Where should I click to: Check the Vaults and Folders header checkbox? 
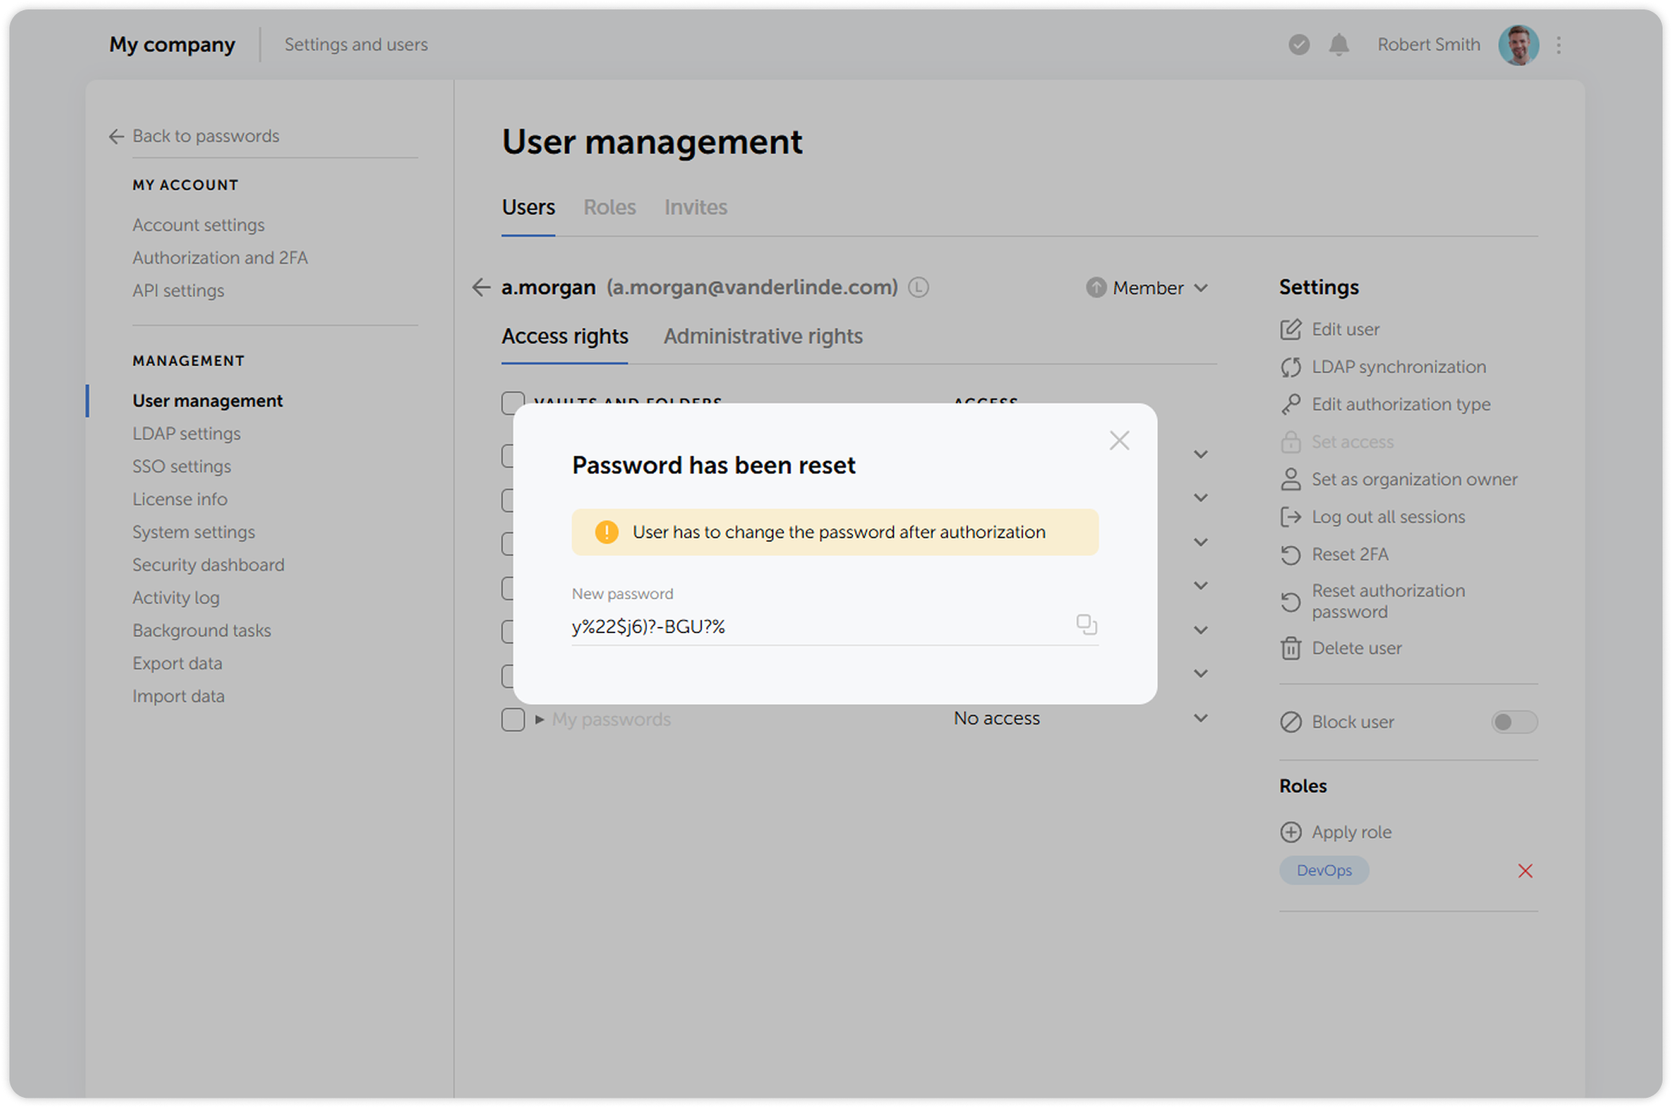[512, 402]
